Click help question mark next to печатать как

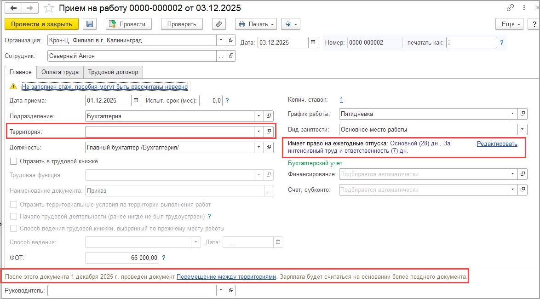point(501,42)
